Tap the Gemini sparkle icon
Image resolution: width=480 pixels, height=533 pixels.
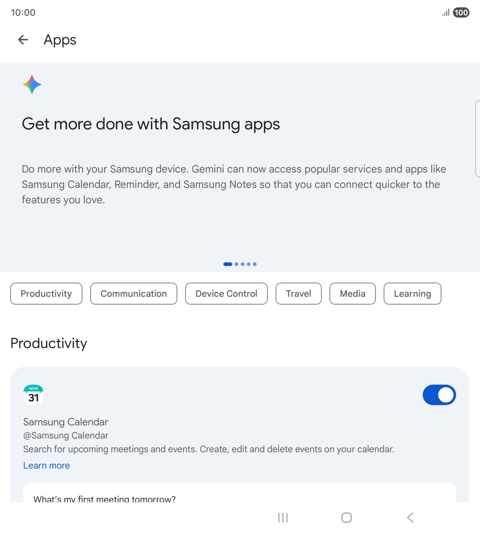coord(32,85)
